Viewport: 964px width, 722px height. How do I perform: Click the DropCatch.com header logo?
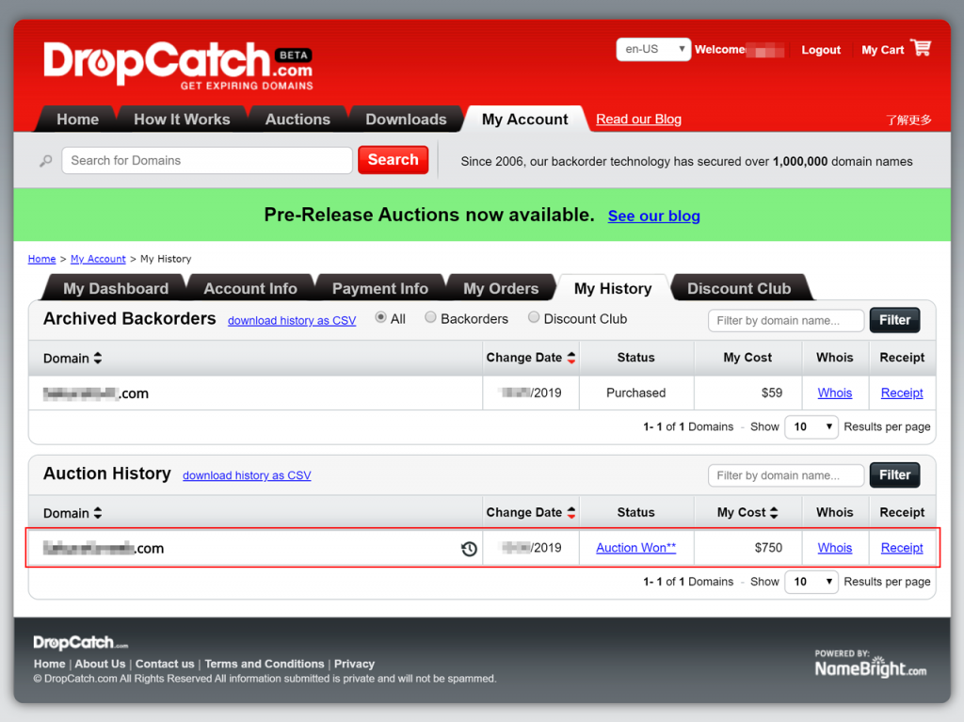point(178,65)
